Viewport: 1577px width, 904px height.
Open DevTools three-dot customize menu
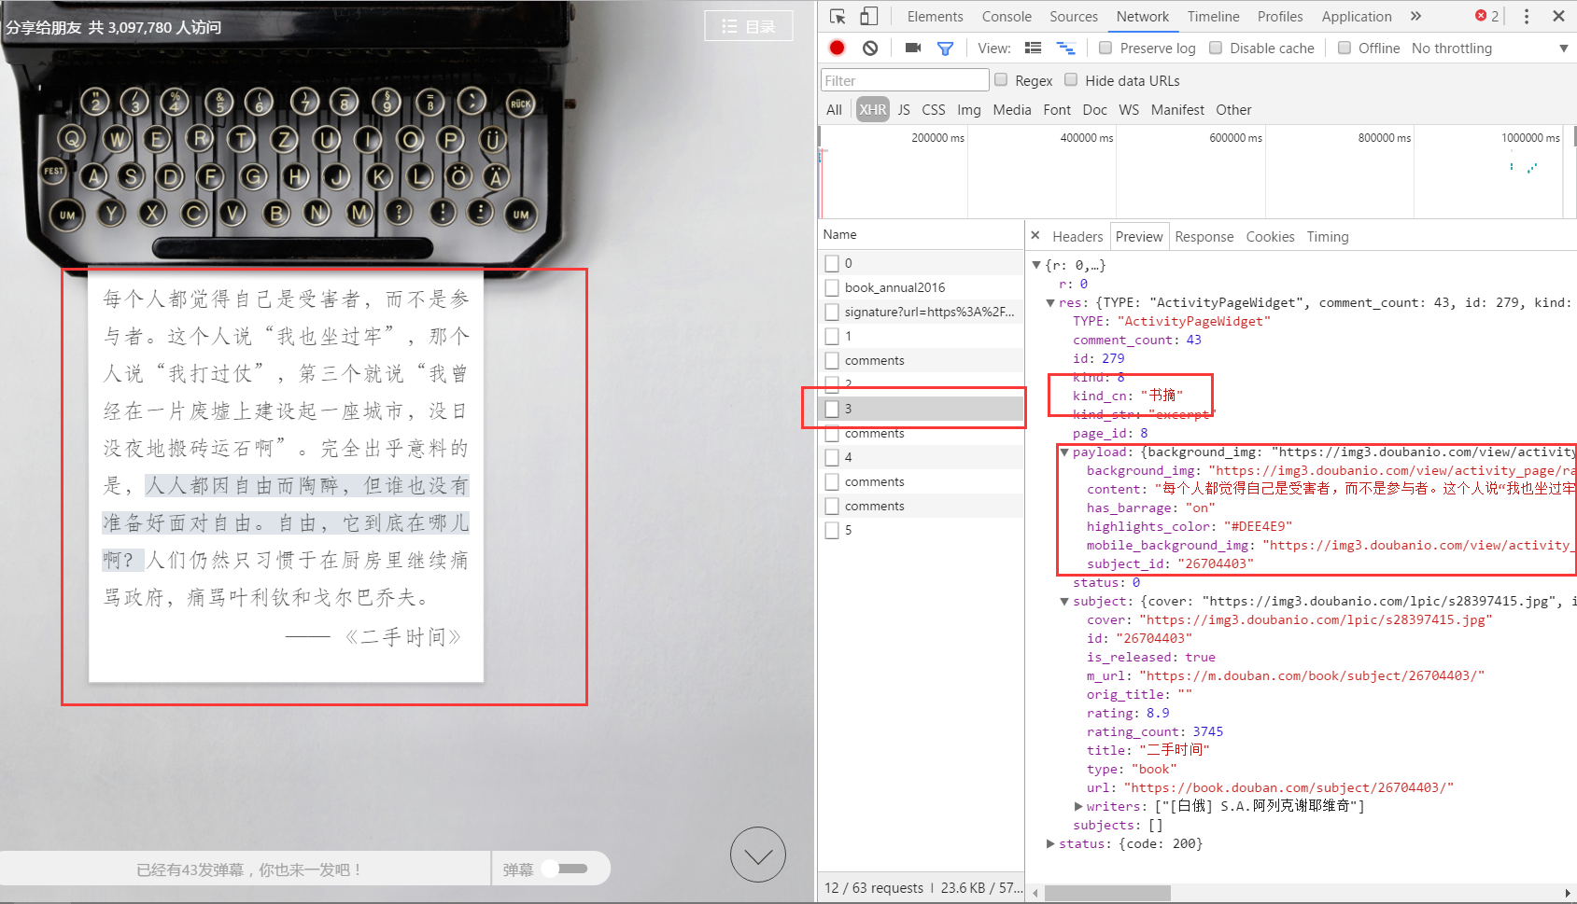pyautogui.click(x=1527, y=16)
